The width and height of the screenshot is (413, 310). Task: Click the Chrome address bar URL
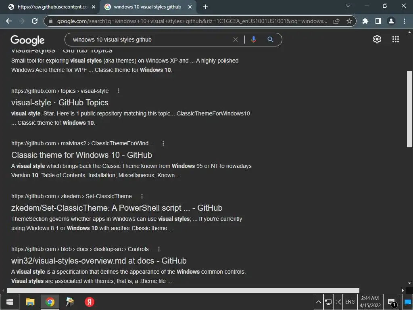192,21
